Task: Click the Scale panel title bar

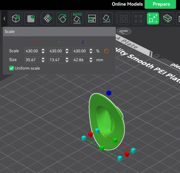Action: (x=59, y=32)
